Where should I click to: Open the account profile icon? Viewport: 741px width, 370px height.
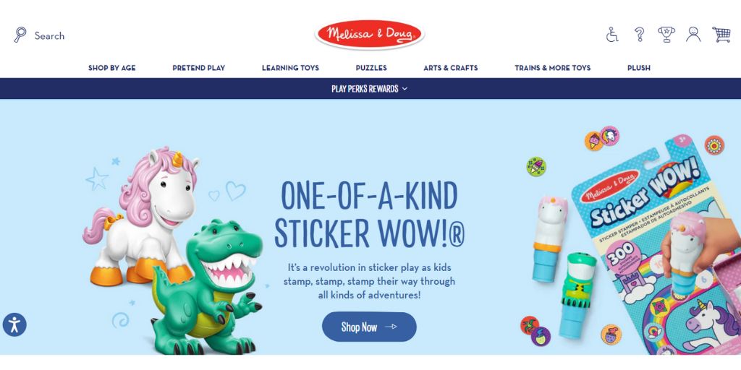point(693,35)
